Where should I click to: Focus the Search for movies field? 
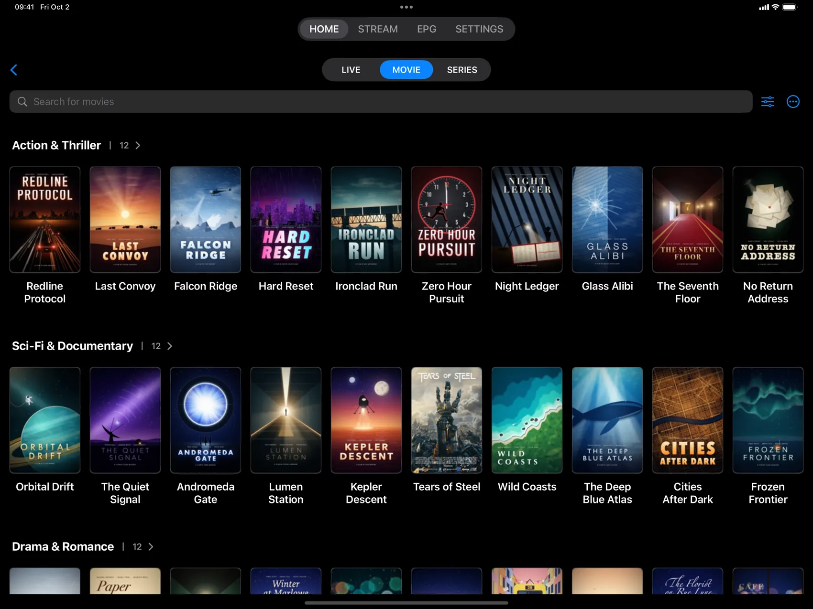381,102
